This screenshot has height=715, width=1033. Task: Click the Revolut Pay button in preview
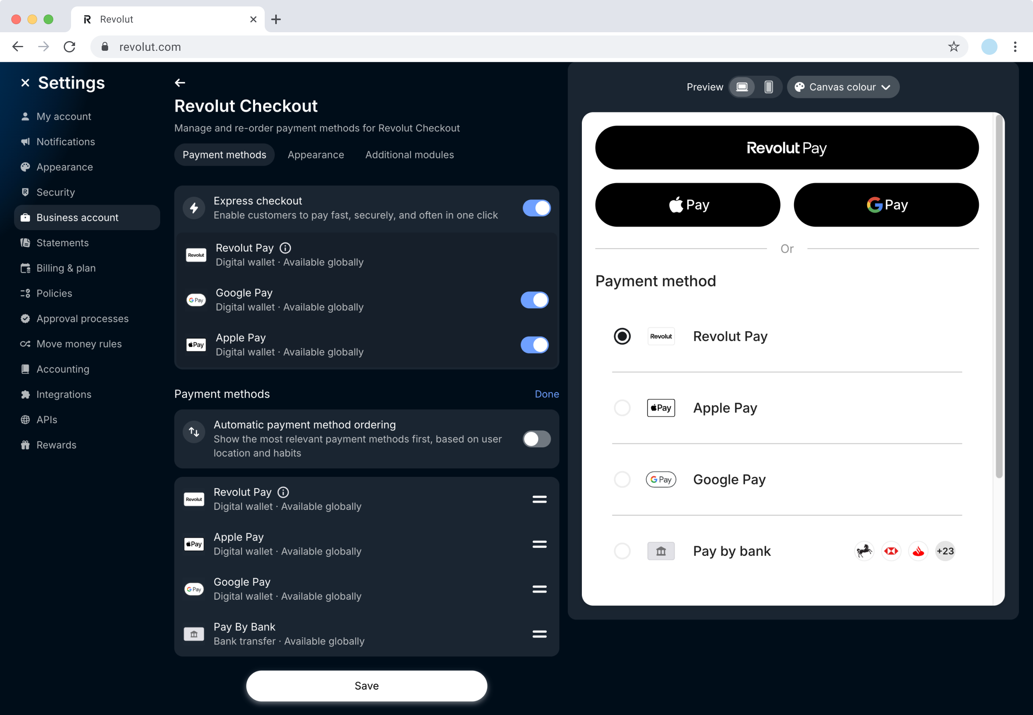point(787,148)
